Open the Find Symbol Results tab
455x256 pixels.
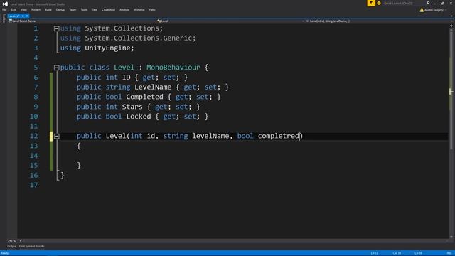pyautogui.click(x=31, y=246)
